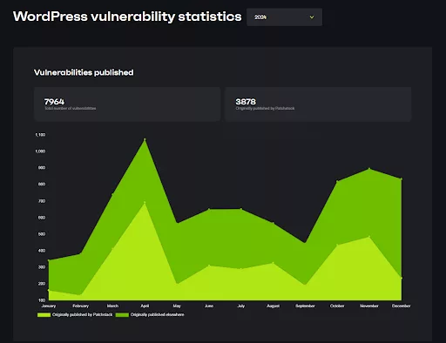Toggle 'Originally published elsewhere' legend swatch
This screenshot has width=446, height=343.
pyautogui.click(x=122, y=315)
